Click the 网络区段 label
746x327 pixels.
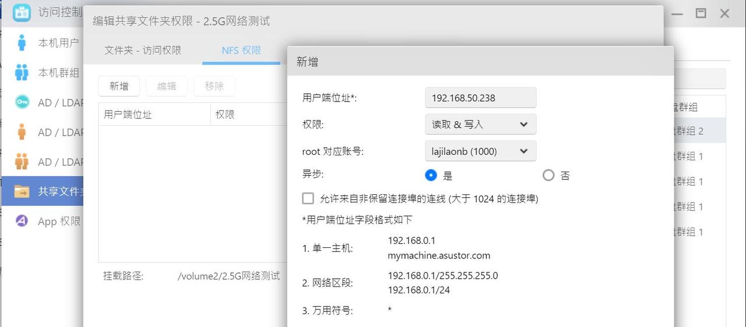(x=328, y=283)
